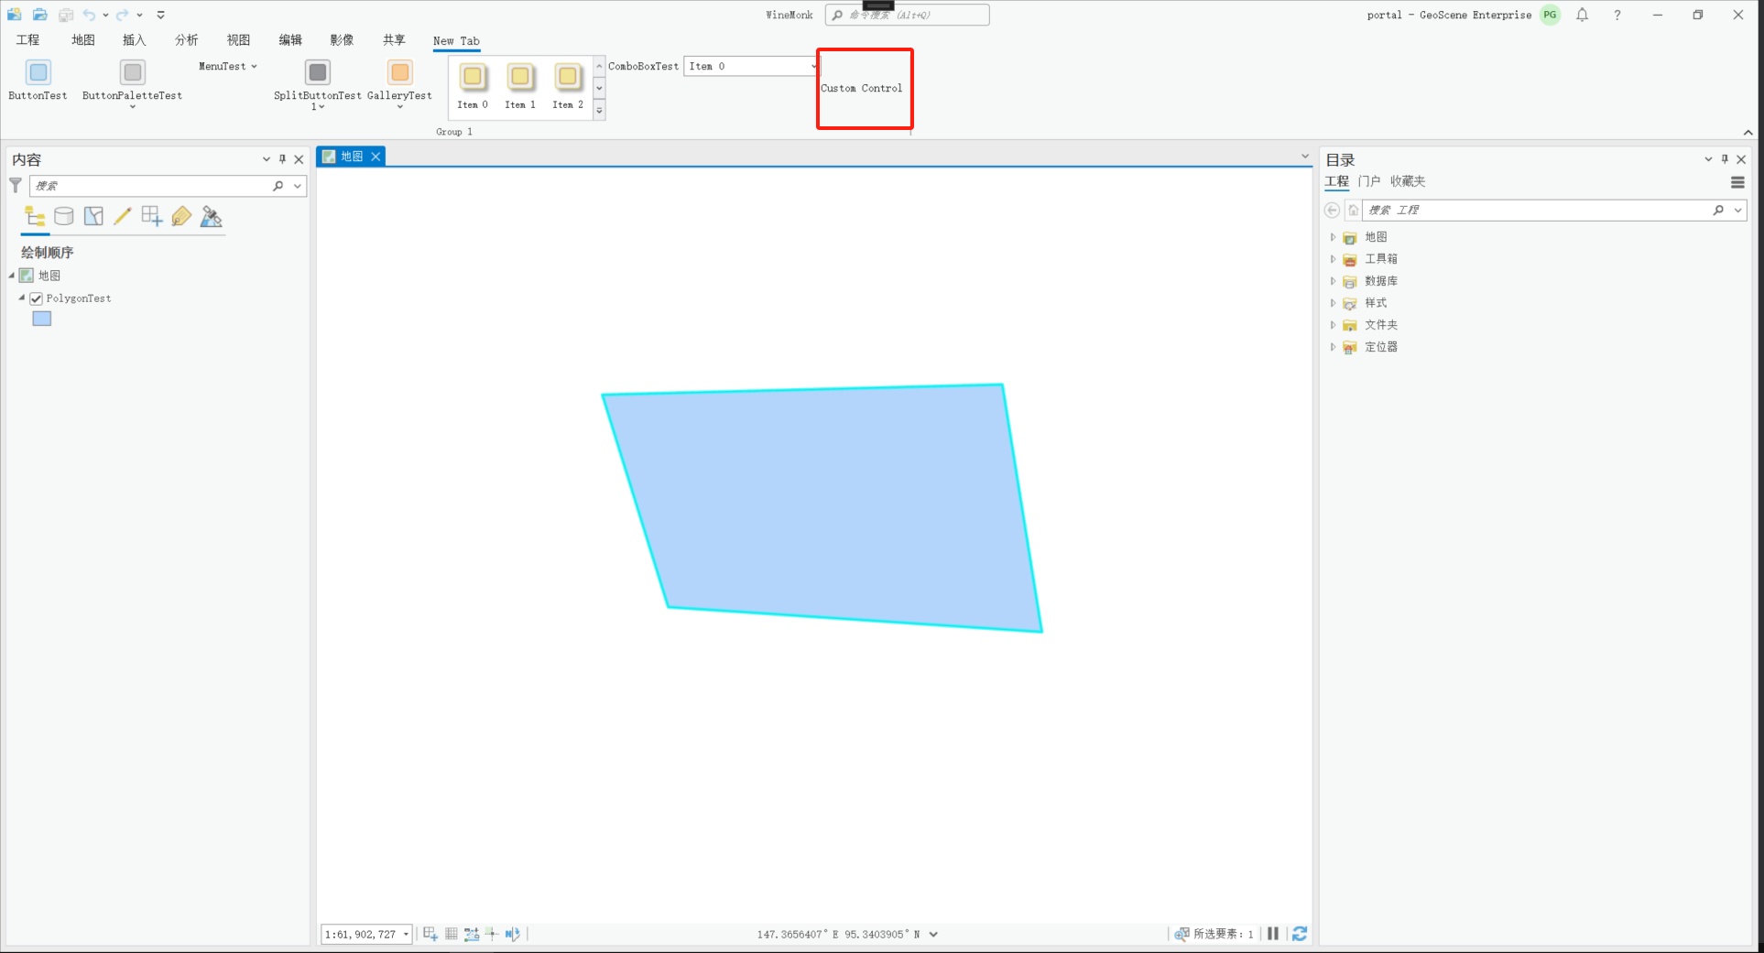1764x953 pixels.
Task: Expand the 工具箱 node in Catalog
Action: pos(1333,259)
